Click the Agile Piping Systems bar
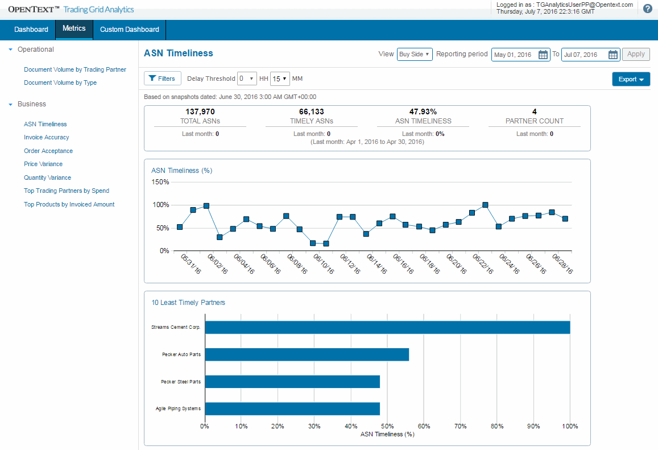658x450 pixels. [292, 409]
